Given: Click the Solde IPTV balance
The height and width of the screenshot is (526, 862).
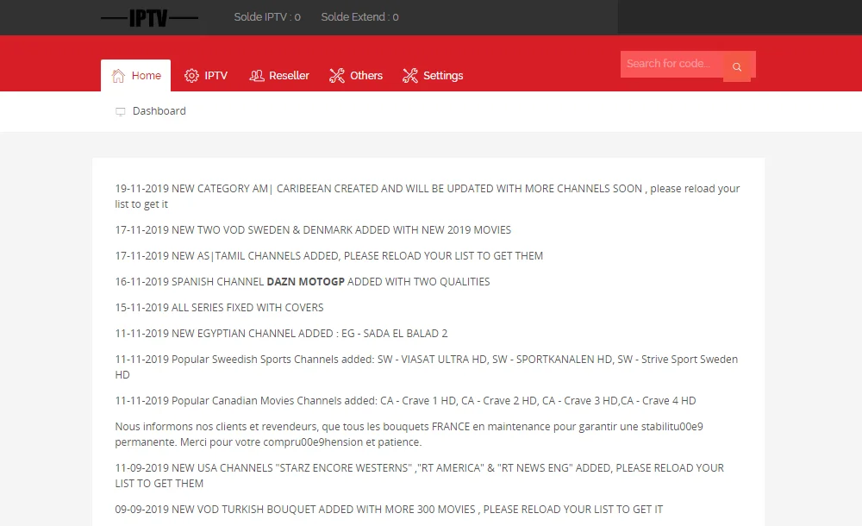Looking at the screenshot, I should [267, 17].
